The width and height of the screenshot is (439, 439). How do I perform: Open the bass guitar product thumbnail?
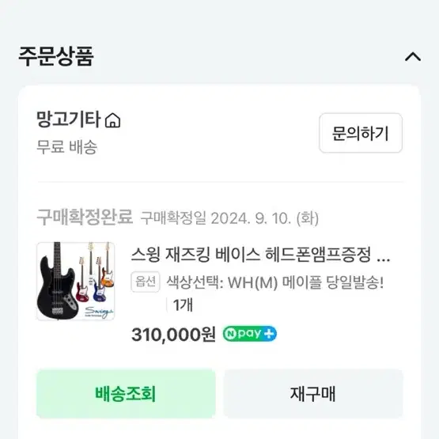pyautogui.click(x=76, y=281)
